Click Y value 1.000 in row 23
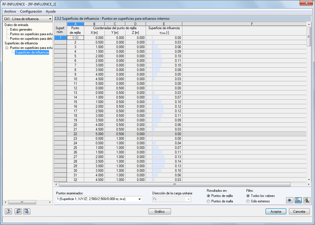The image size is (315, 225). 115,139
